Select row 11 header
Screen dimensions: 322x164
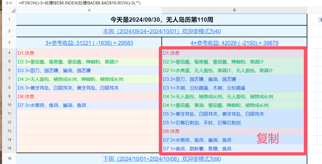[9, 114]
